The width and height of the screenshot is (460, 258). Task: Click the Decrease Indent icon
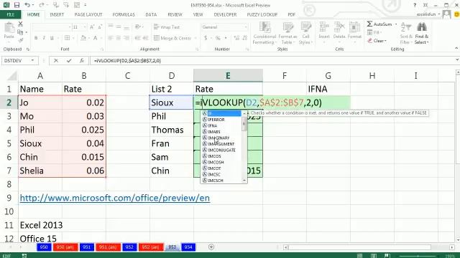pyautogui.click(x=137, y=38)
